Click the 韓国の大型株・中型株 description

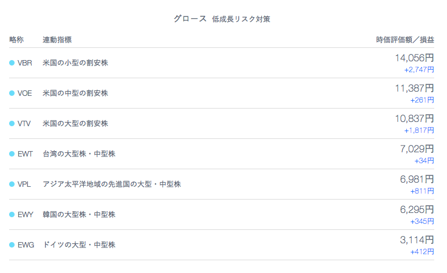[79, 214]
